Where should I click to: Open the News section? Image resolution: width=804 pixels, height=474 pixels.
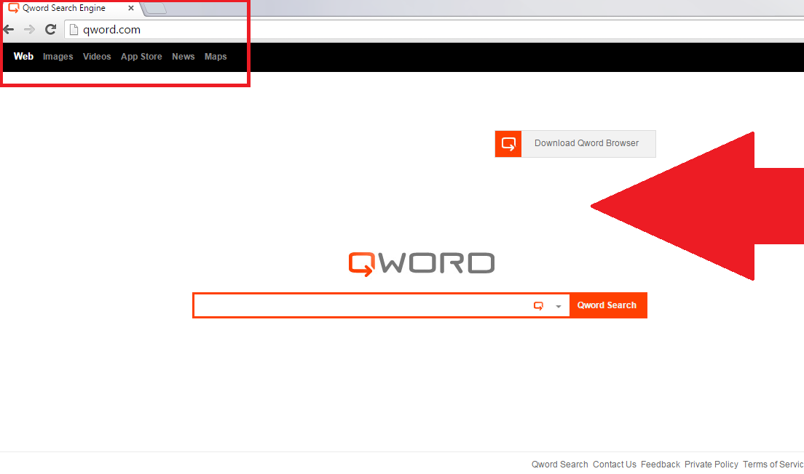pos(183,57)
